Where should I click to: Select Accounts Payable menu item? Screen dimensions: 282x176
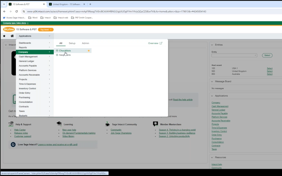(x=35, y=66)
